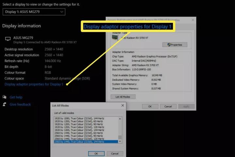
Task: Select 1920 by 1200, 144 Hertz mode
Action: (86, 130)
